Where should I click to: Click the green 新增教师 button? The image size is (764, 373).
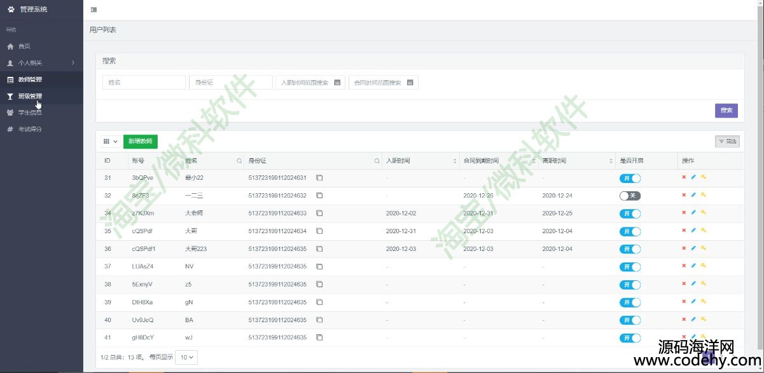[140, 142]
